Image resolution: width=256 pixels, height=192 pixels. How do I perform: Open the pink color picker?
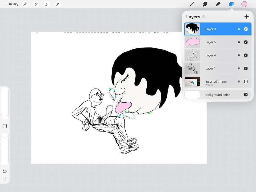coord(244,4)
